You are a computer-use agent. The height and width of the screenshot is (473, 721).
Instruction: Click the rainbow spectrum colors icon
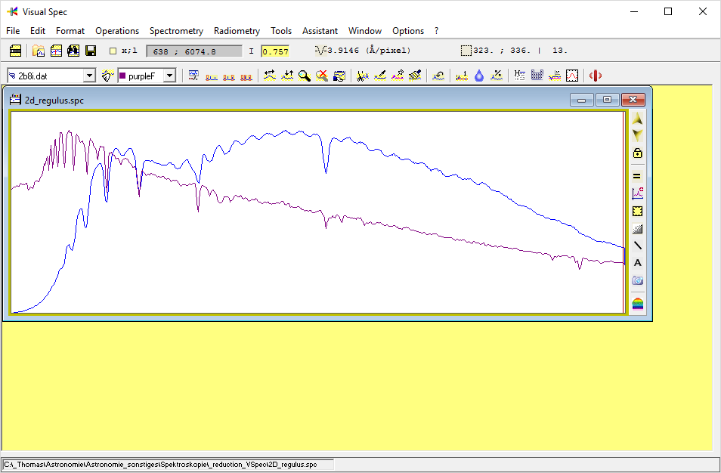coord(638,305)
